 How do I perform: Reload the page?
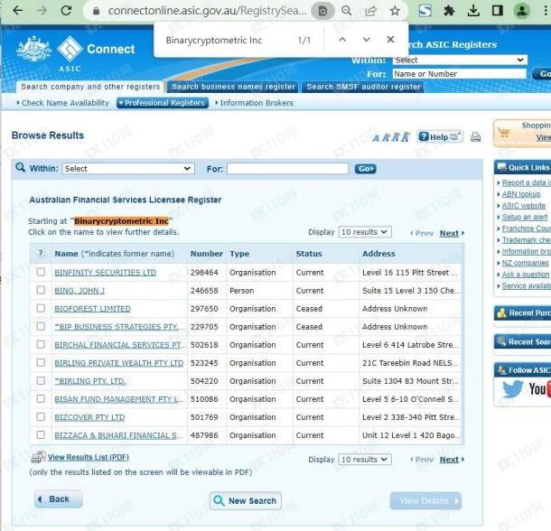66,11
